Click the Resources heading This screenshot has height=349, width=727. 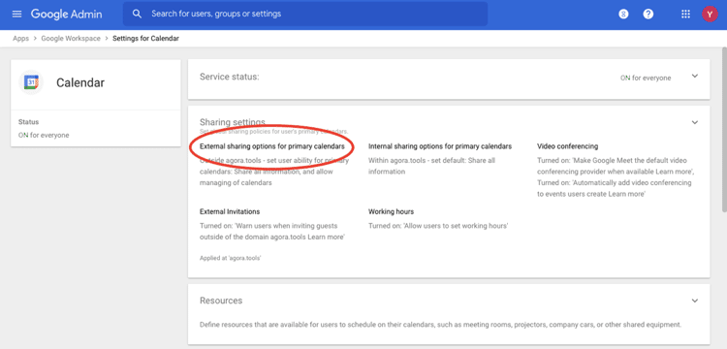pos(221,301)
